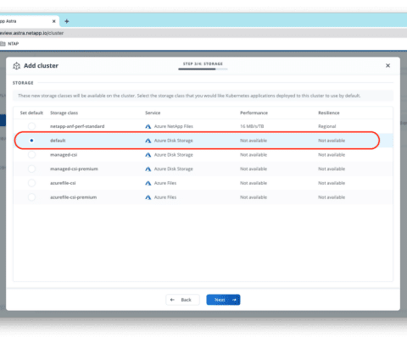Image resolution: width=407 pixels, height=343 pixels.
Task: Click Azure Files label in azurefile-csi row
Action: click(x=165, y=183)
